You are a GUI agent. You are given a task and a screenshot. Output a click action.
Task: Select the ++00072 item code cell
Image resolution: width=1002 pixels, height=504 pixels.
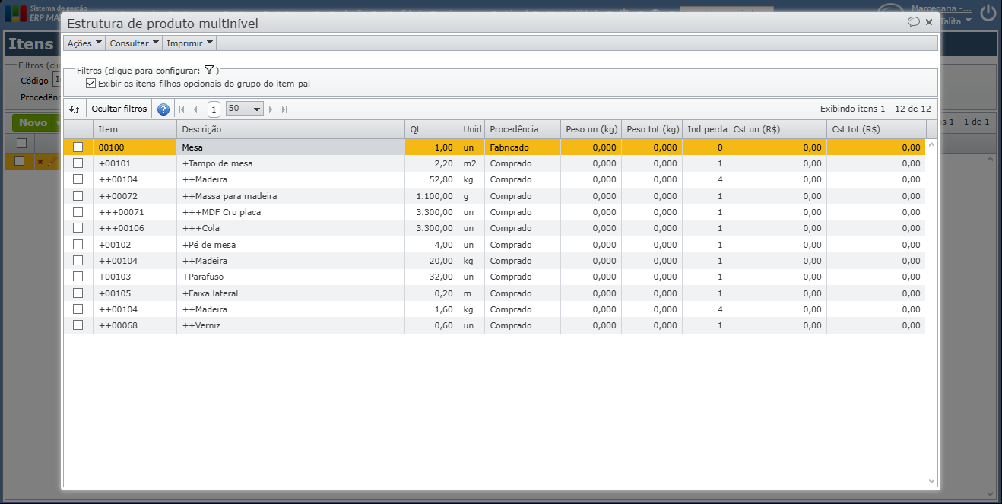coord(135,196)
